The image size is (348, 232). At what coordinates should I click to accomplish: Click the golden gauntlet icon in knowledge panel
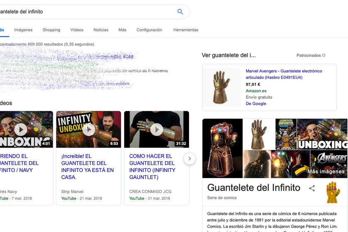[x=333, y=193]
